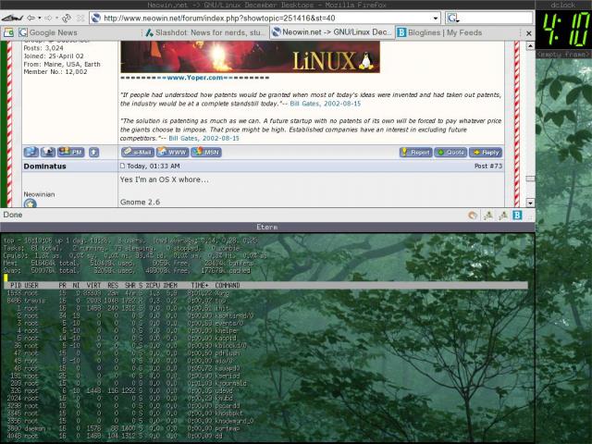Image resolution: width=592 pixels, height=444 pixels.
Task: Click the dclock window title
Action: (x=563, y=5)
